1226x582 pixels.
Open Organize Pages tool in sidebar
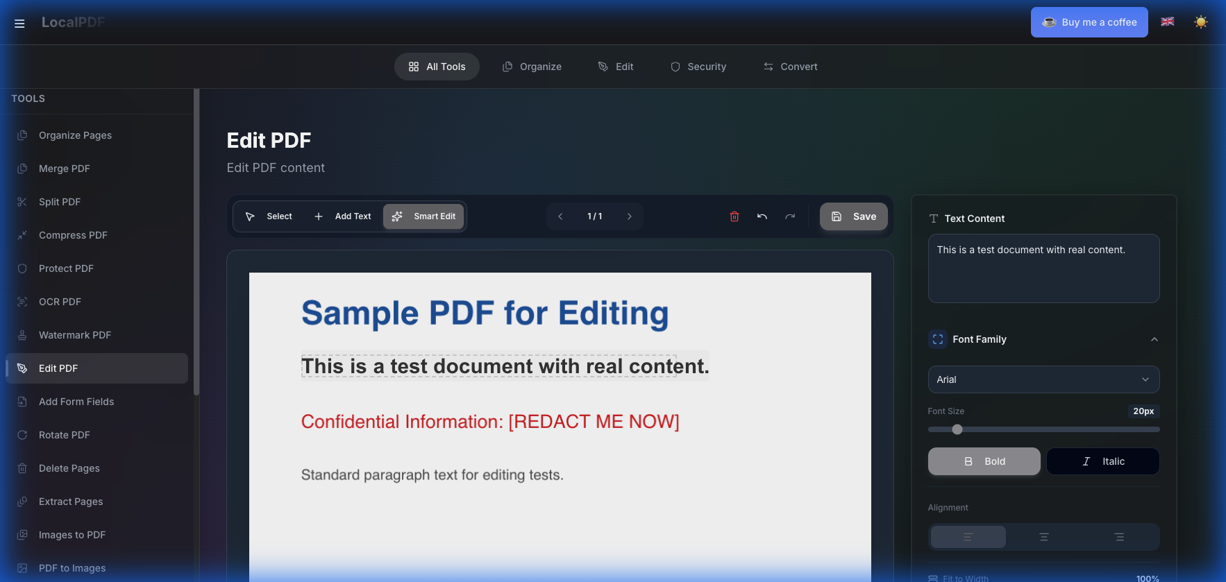pos(96,135)
